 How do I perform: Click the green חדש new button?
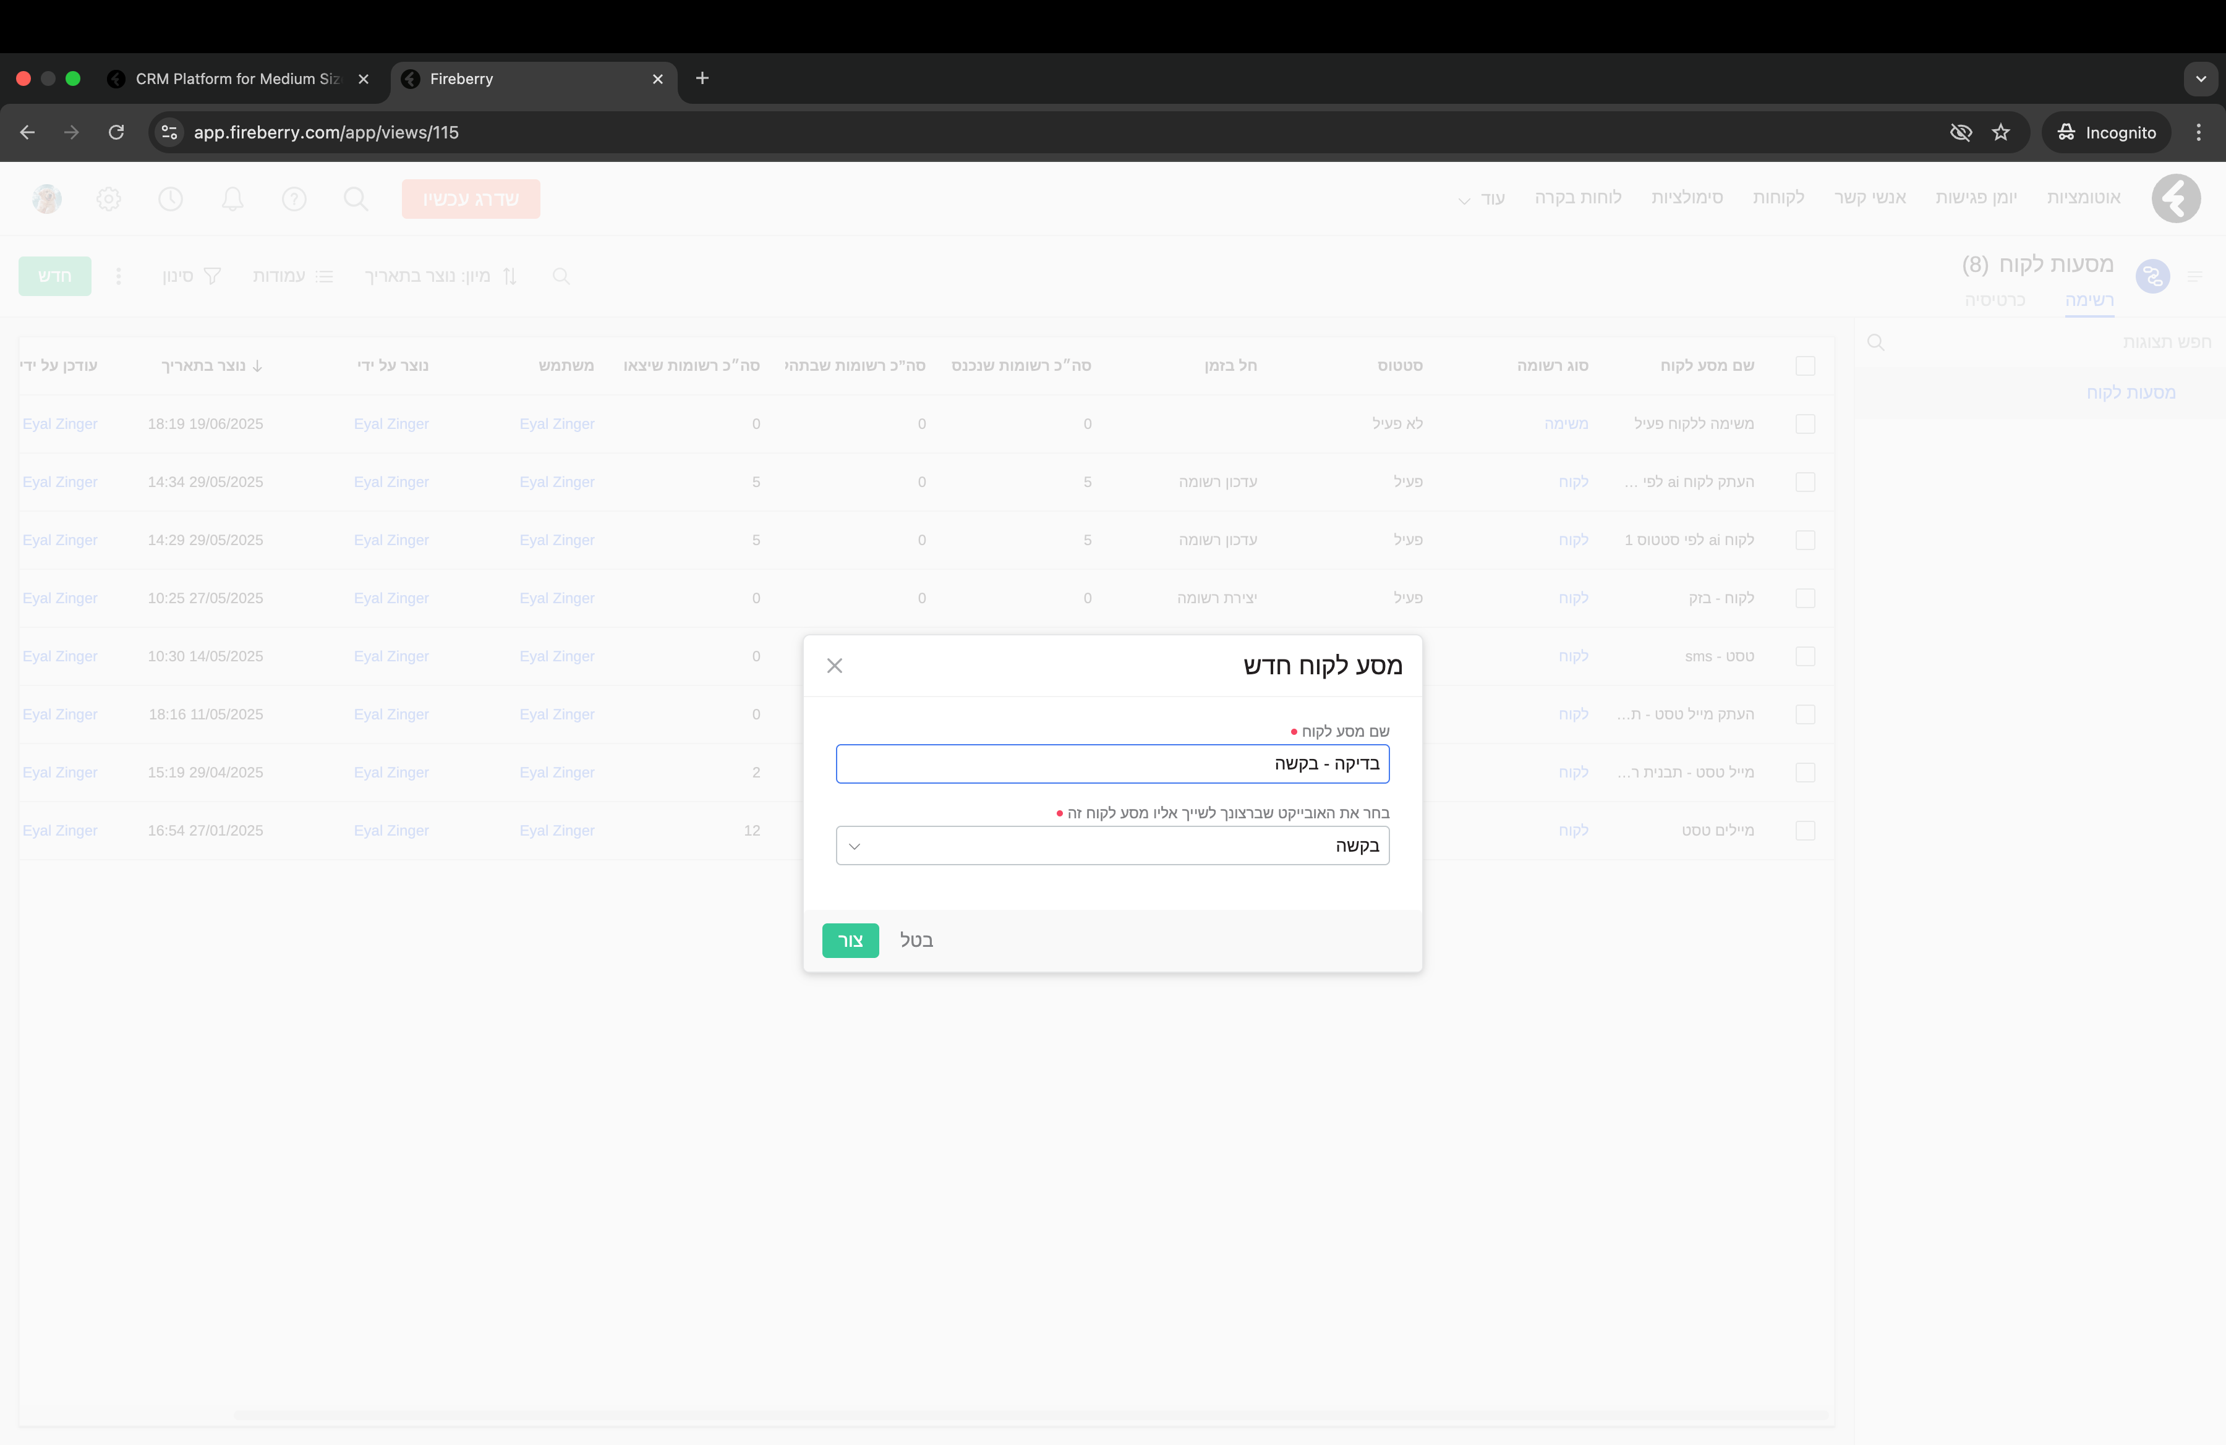(x=55, y=276)
